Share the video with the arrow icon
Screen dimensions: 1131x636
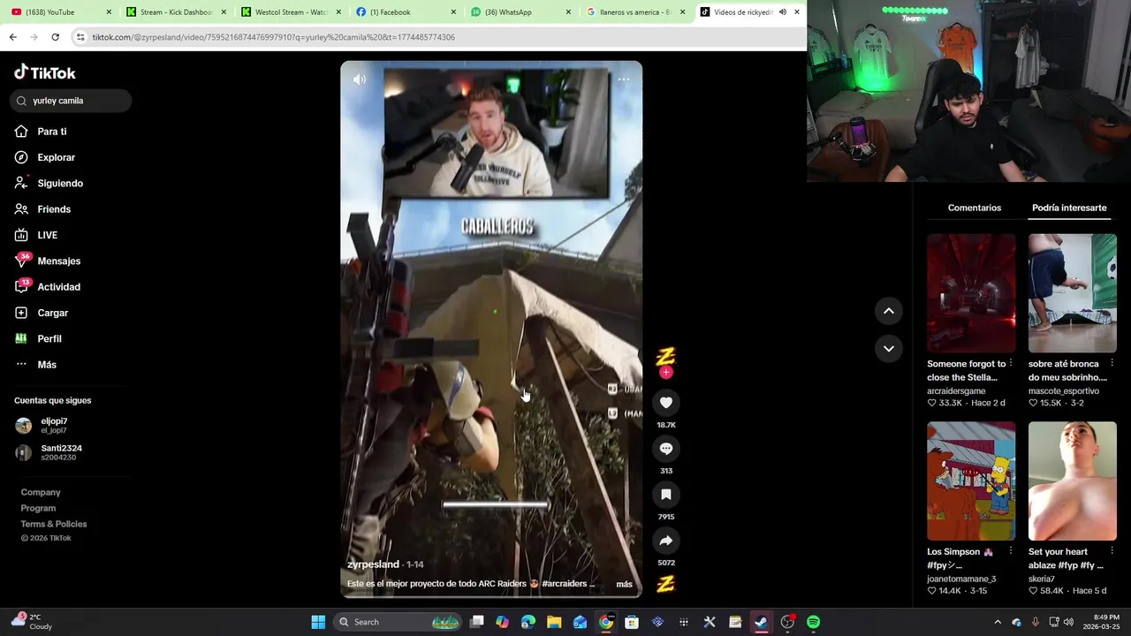[x=666, y=541]
